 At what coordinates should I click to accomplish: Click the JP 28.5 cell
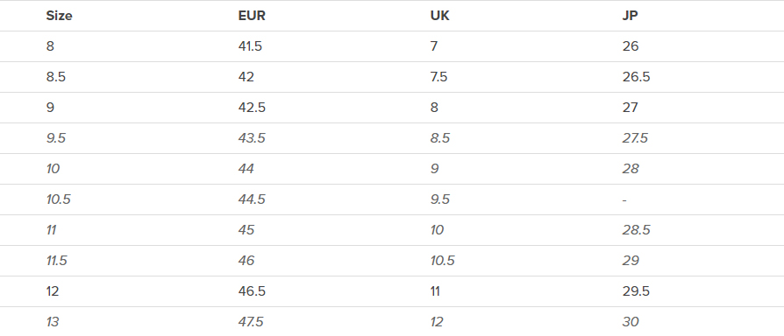(x=636, y=230)
